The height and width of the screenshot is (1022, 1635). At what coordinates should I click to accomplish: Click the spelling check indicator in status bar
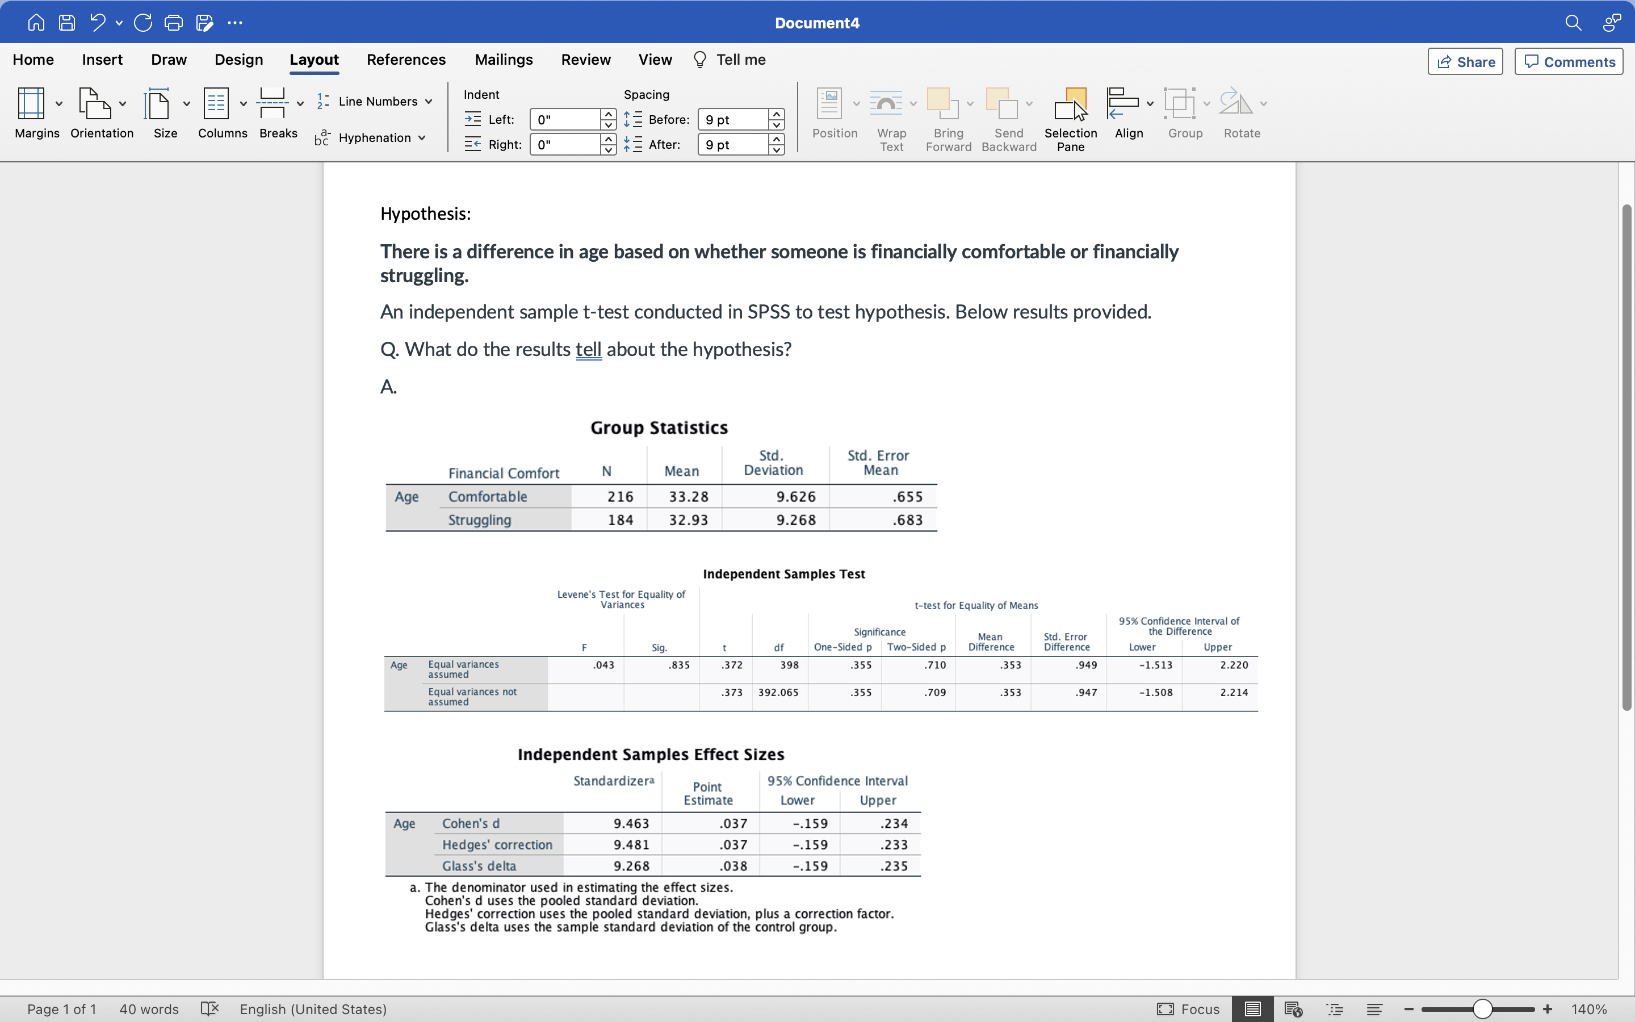(x=209, y=1009)
